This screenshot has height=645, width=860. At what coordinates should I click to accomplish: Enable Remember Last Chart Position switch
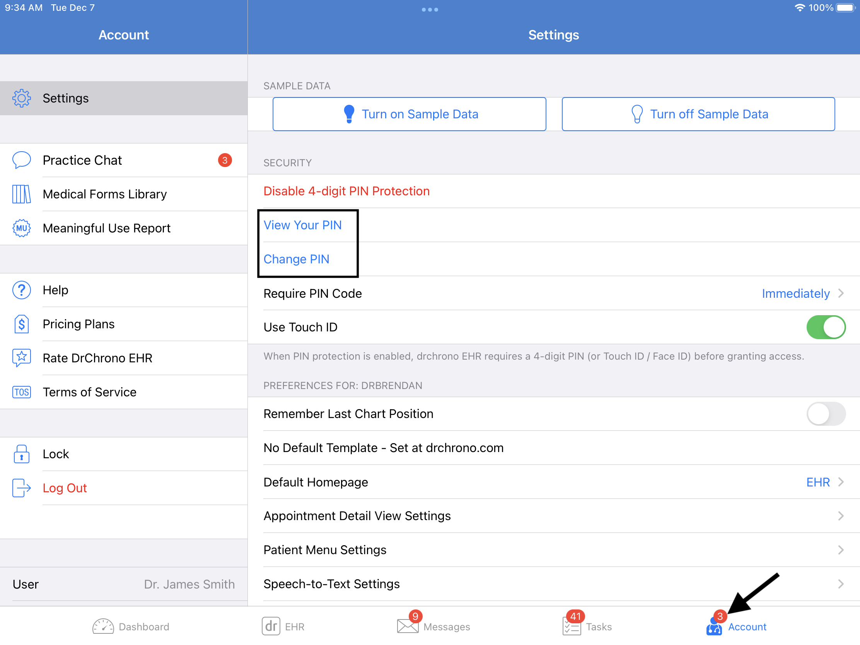(x=826, y=414)
